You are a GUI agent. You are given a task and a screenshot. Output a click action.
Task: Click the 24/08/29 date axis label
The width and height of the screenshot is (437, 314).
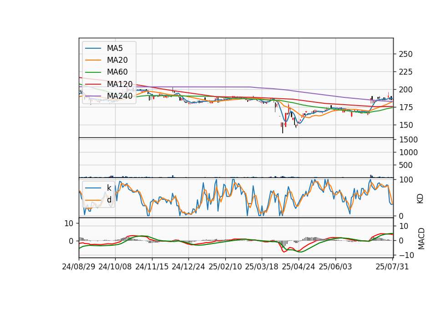[x=79, y=267]
